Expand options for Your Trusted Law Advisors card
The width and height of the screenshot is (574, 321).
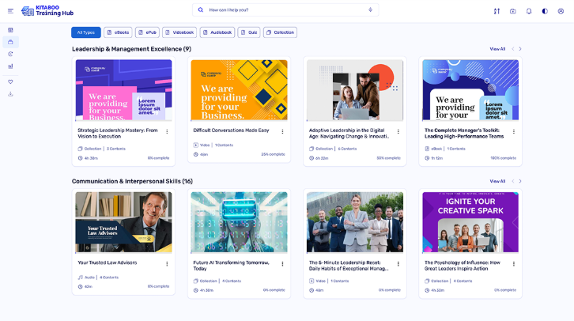(x=167, y=264)
